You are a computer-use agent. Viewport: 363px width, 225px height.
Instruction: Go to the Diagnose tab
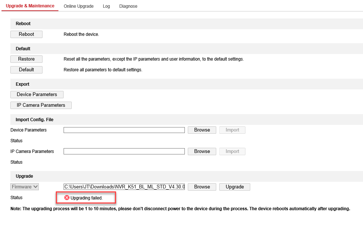click(128, 6)
